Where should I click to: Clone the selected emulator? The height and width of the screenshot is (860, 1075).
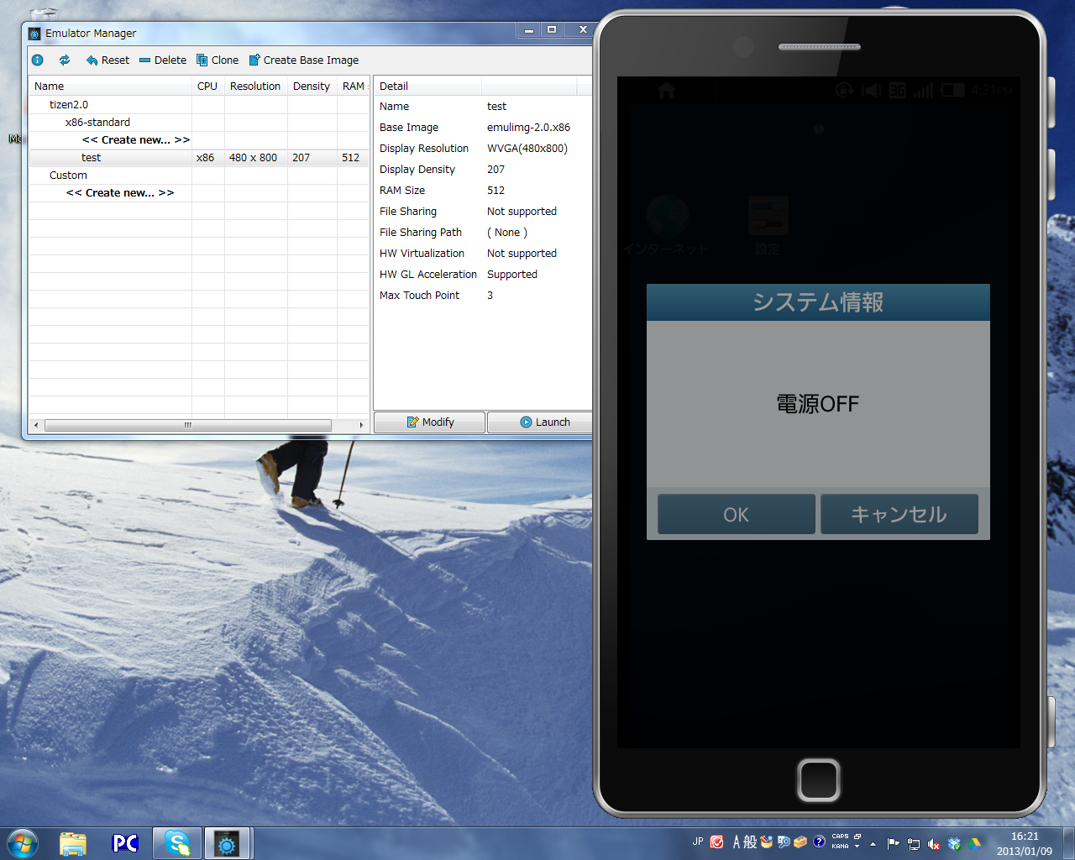(x=218, y=60)
